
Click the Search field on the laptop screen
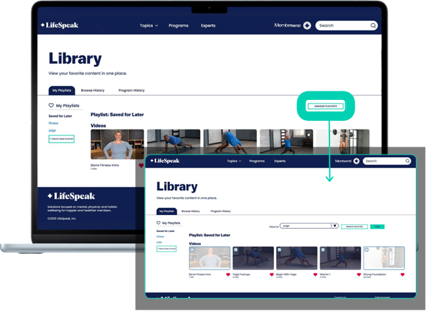click(x=343, y=26)
